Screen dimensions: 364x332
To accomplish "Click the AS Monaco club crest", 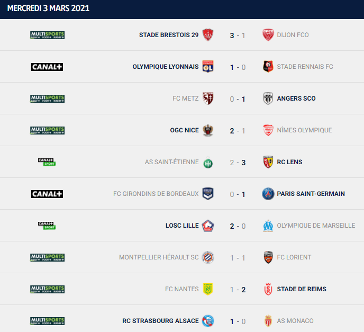I will pyautogui.click(x=268, y=321).
